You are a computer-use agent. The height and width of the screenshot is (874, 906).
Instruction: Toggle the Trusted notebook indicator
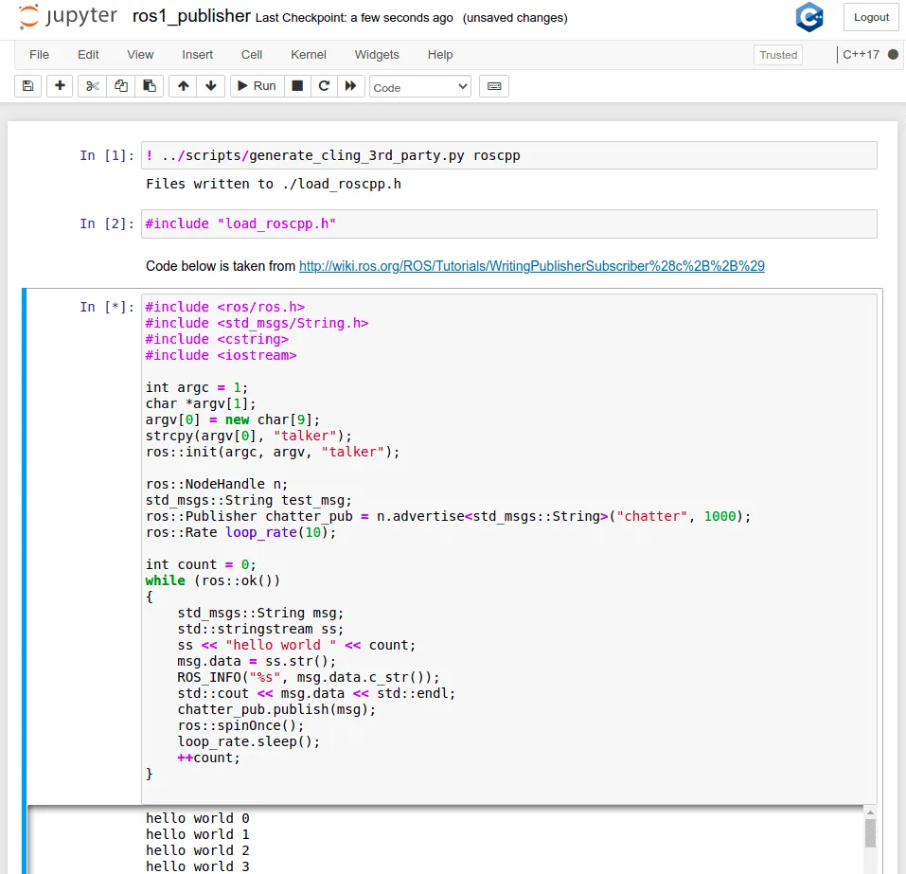point(778,55)
